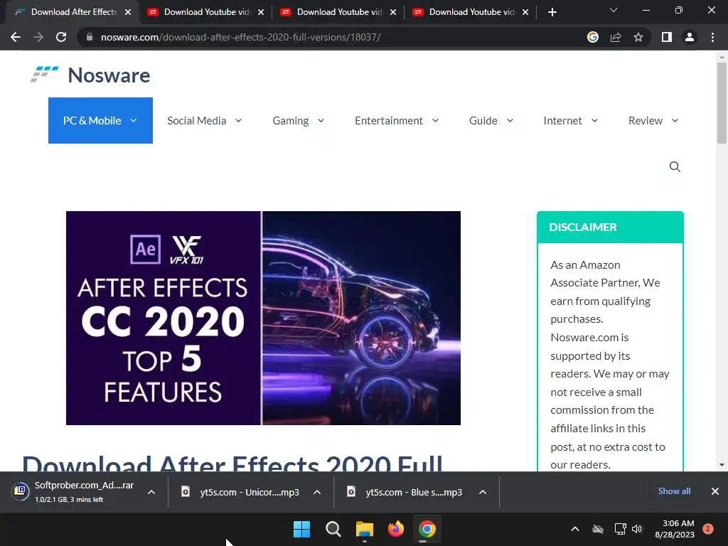Expand options for Blue s mp3 download
728x546 pixels.
[x=483, y=492]
